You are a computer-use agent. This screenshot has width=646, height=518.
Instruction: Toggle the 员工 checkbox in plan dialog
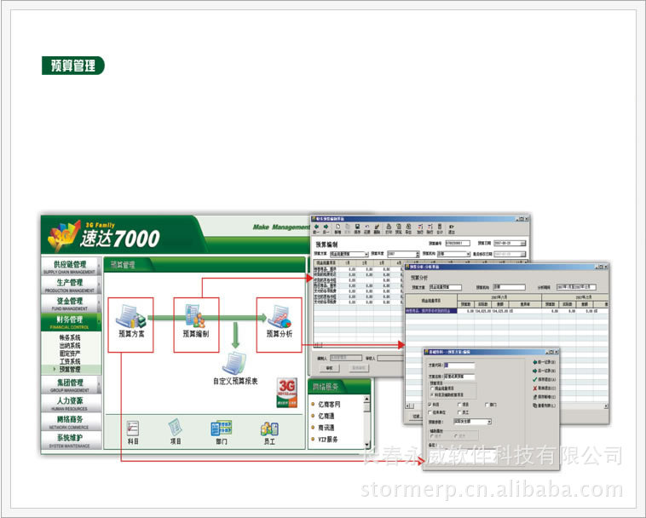coord(459,412)
